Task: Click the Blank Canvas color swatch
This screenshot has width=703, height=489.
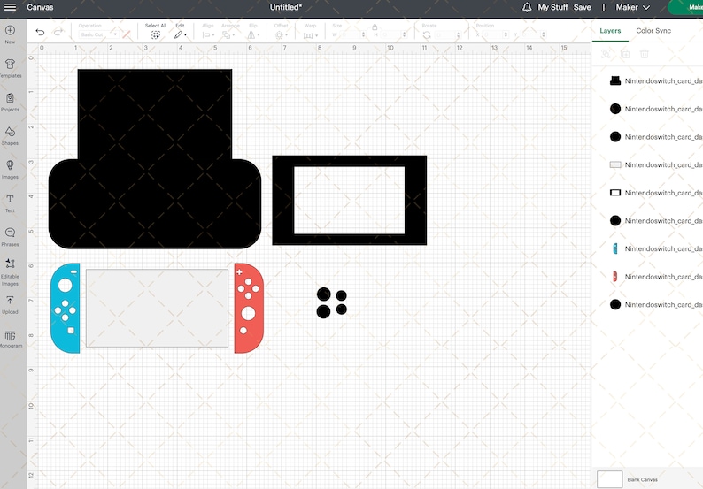Action: pos(609,479)
